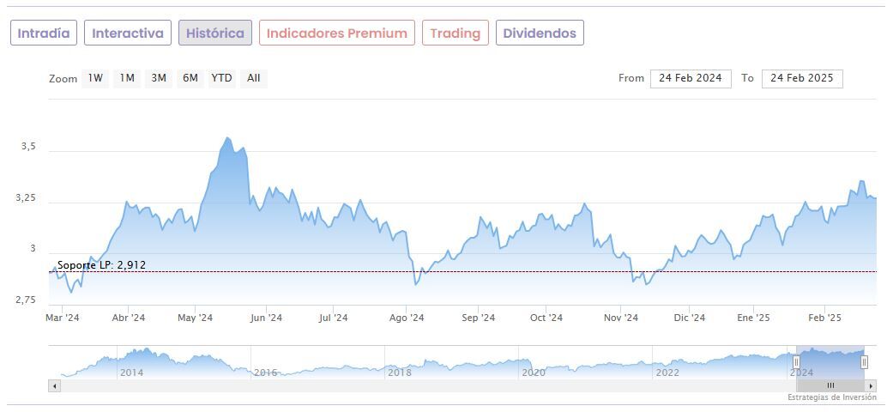The image size is (893, 412).
Task: Click the navigator scrollbar left arrow
Action: pos(55,386)
